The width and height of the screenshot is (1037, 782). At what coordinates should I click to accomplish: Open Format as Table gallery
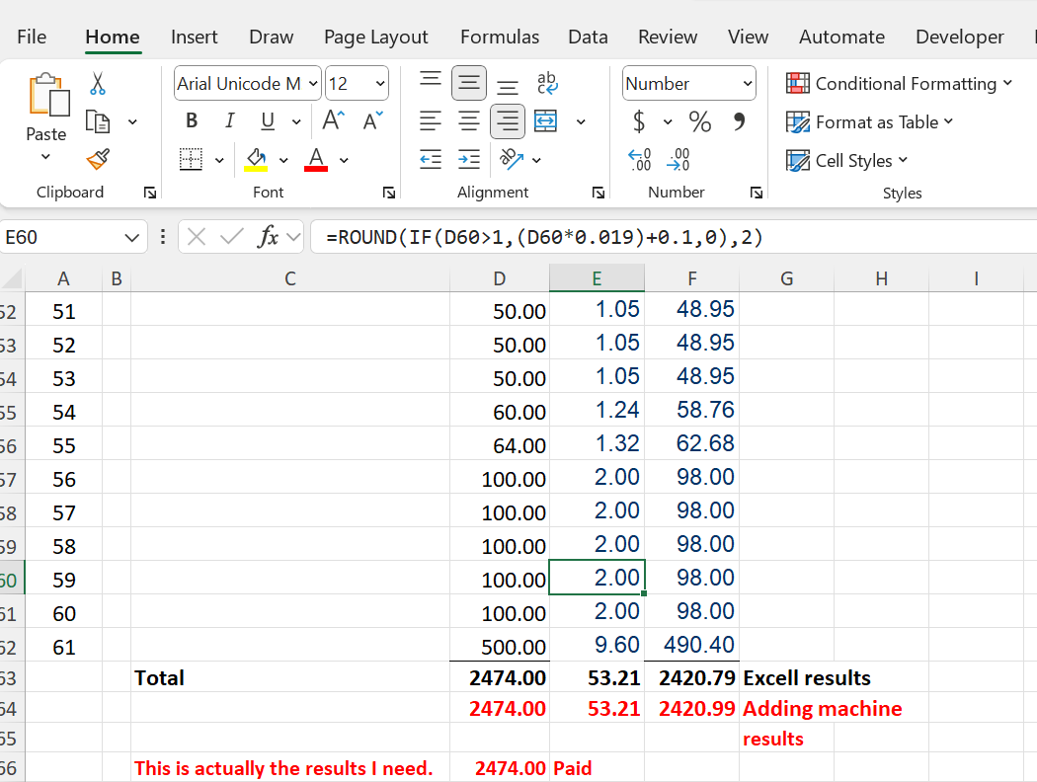[870, 121]
